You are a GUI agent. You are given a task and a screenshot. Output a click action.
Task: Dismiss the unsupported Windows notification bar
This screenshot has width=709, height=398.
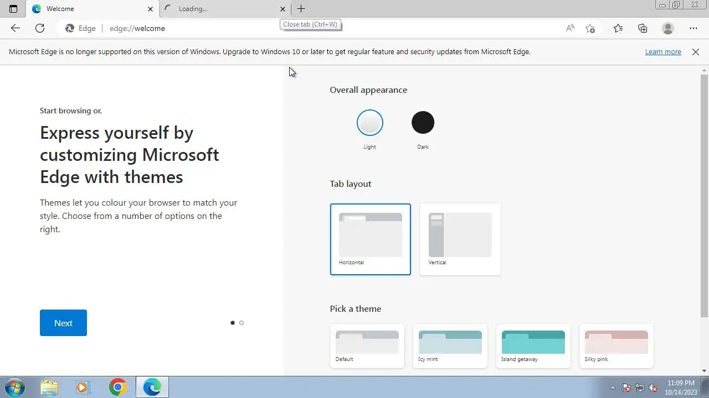696,51
